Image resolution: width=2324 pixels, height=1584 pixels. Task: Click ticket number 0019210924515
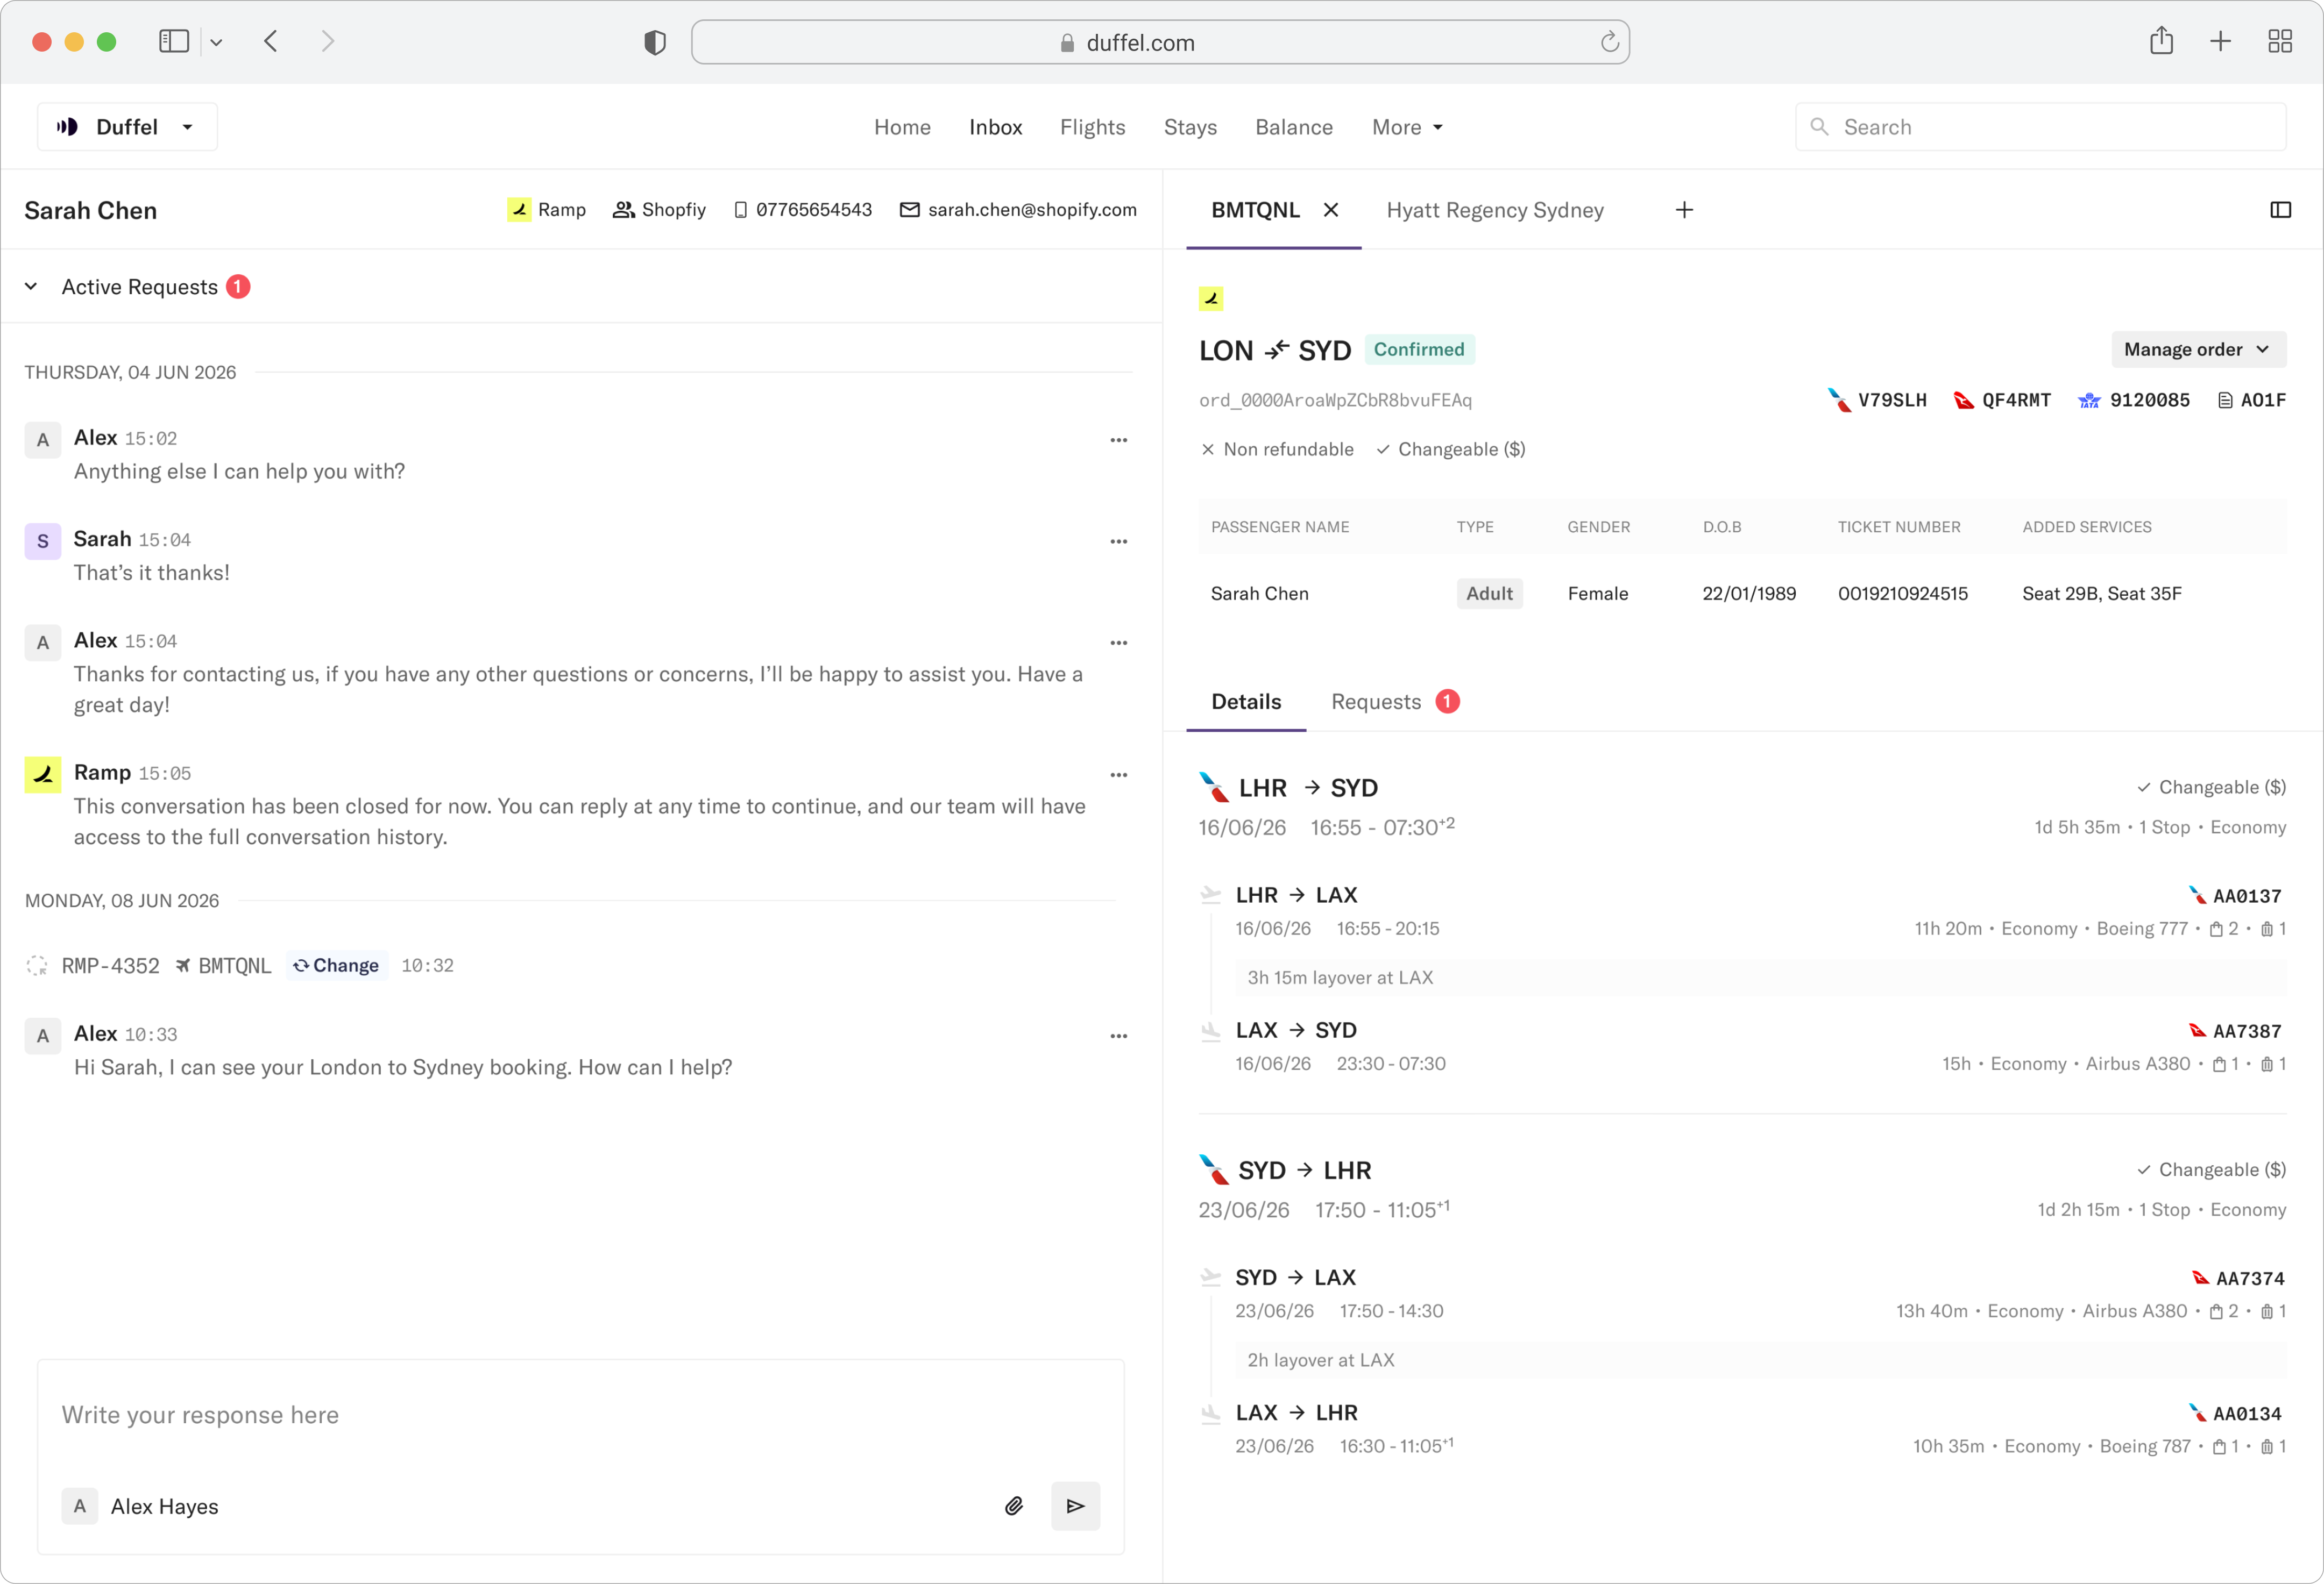click(x=1902, y=594)
